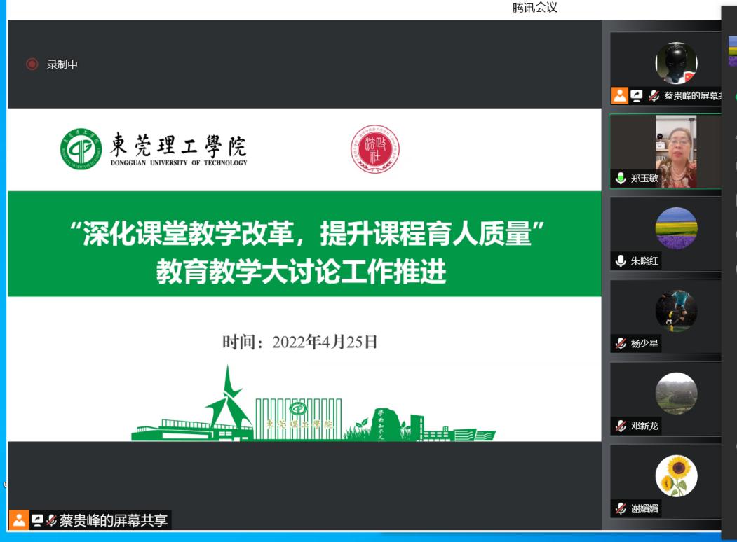This screenshot has height=542, width=737.
Task: Click the 腾讯会议 window title
Action: pos(535,8)
